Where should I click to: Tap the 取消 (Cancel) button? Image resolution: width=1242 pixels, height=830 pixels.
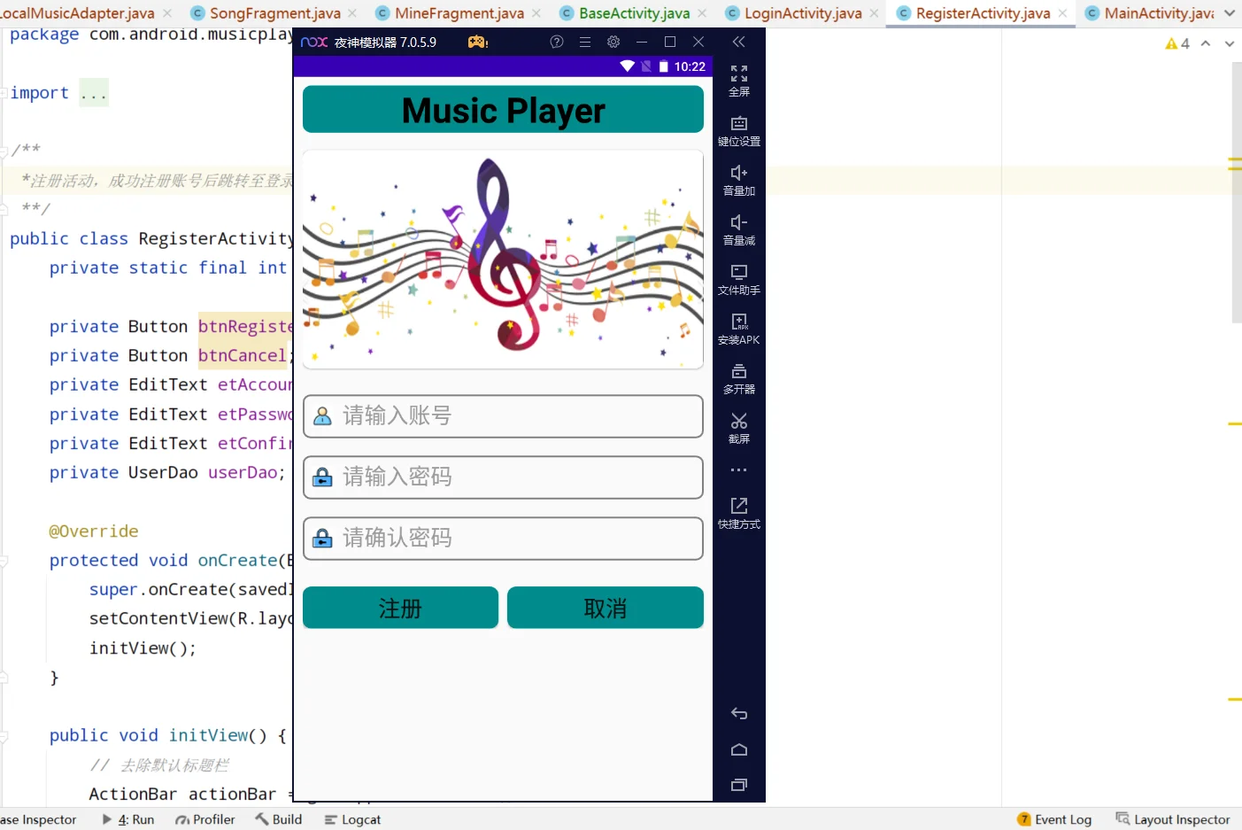(x=606, y=608)
